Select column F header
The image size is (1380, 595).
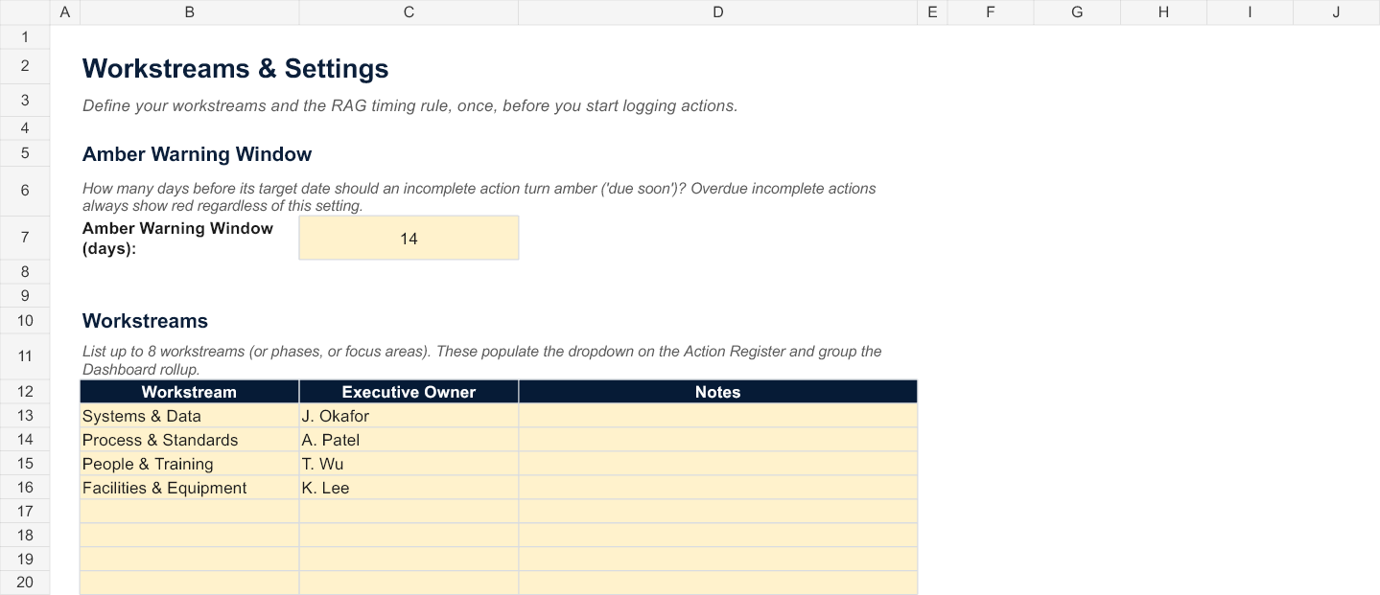991,12
